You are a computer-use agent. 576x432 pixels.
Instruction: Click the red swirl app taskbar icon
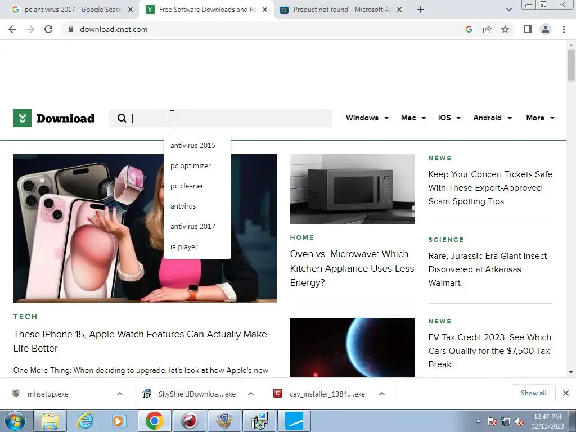point(189,421)
